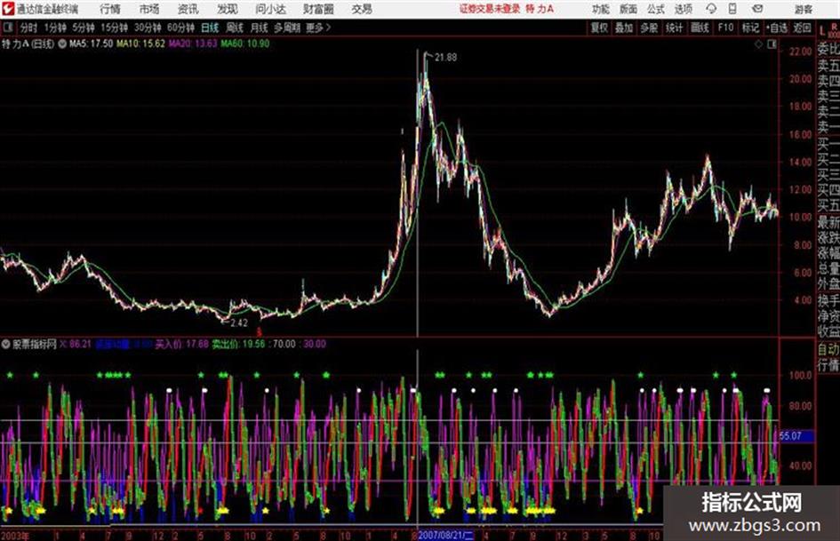Click the 自动 label in right panel
Screen dimensions: 840x541
point(828,349)
